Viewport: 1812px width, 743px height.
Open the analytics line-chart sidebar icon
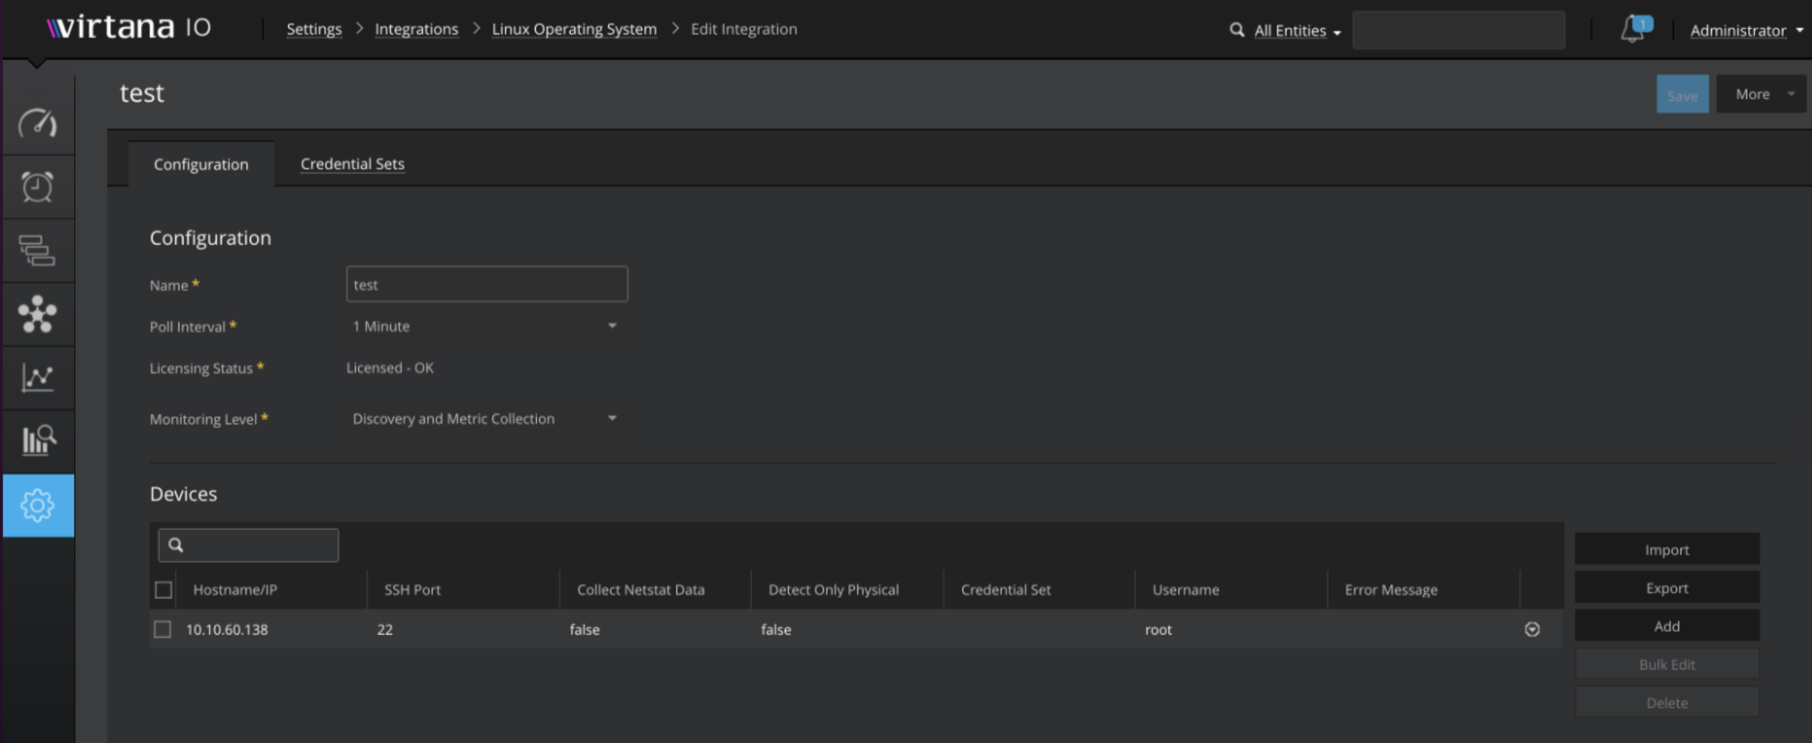tap(37, 377)
